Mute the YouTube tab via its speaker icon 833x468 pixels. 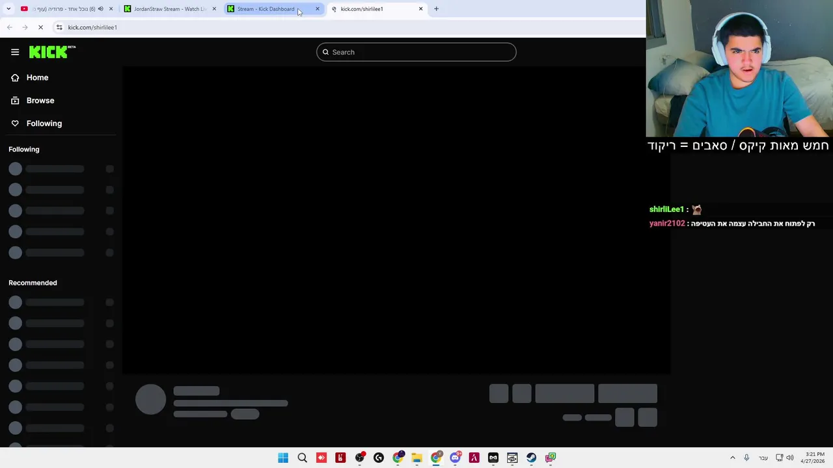click(100, 8)
